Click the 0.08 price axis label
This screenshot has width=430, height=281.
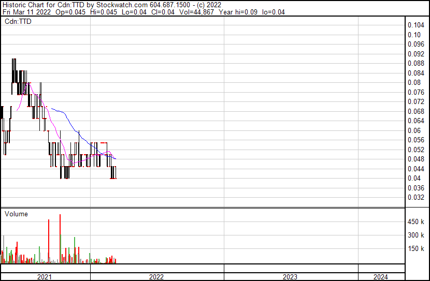pos(414,83)
